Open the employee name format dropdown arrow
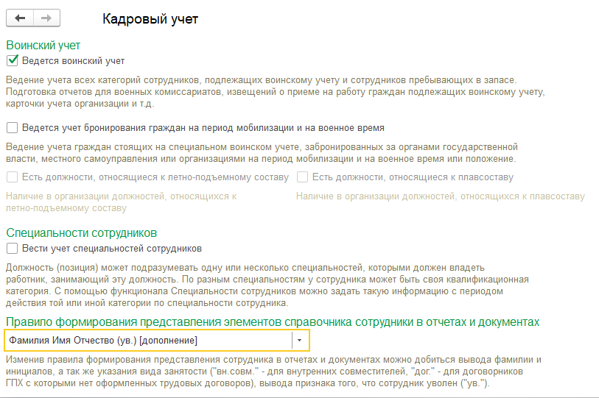This screenshot has width=599, height=398. click(299, 341)
